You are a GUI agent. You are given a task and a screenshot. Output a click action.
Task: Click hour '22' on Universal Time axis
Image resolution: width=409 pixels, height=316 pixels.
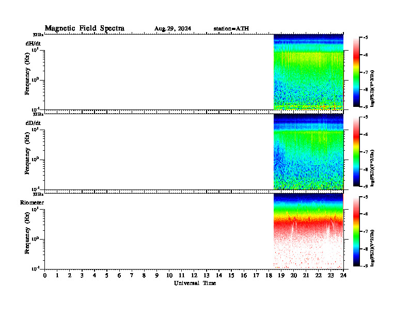click(x=319, y=276)
